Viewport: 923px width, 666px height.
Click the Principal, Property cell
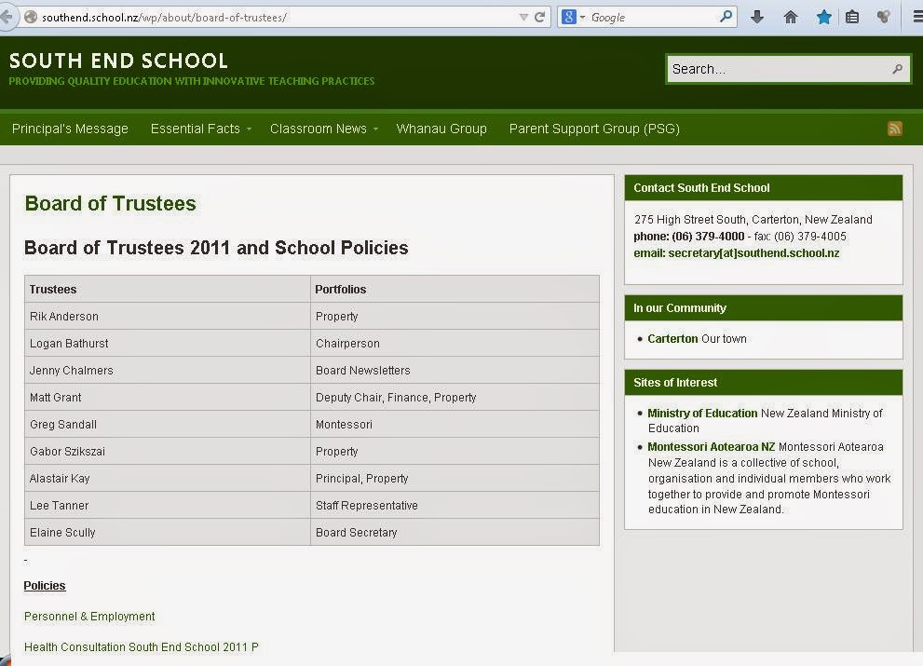(x=455, y=479)
